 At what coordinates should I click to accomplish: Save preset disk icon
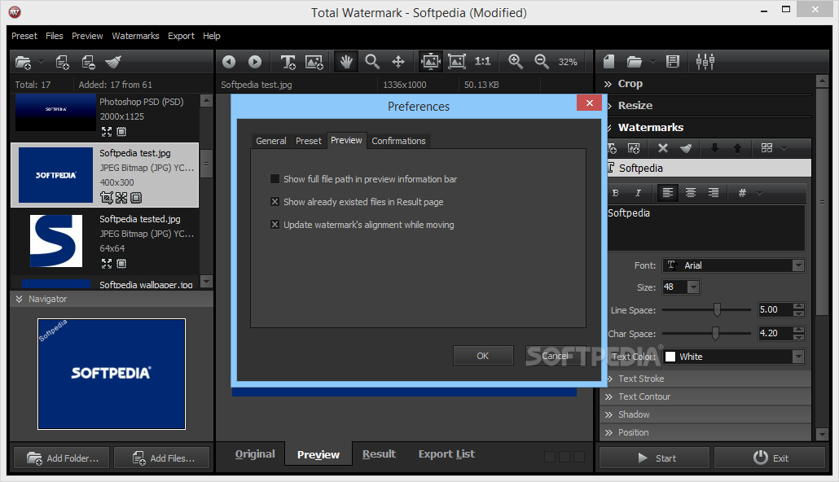[x=673, y=62]
